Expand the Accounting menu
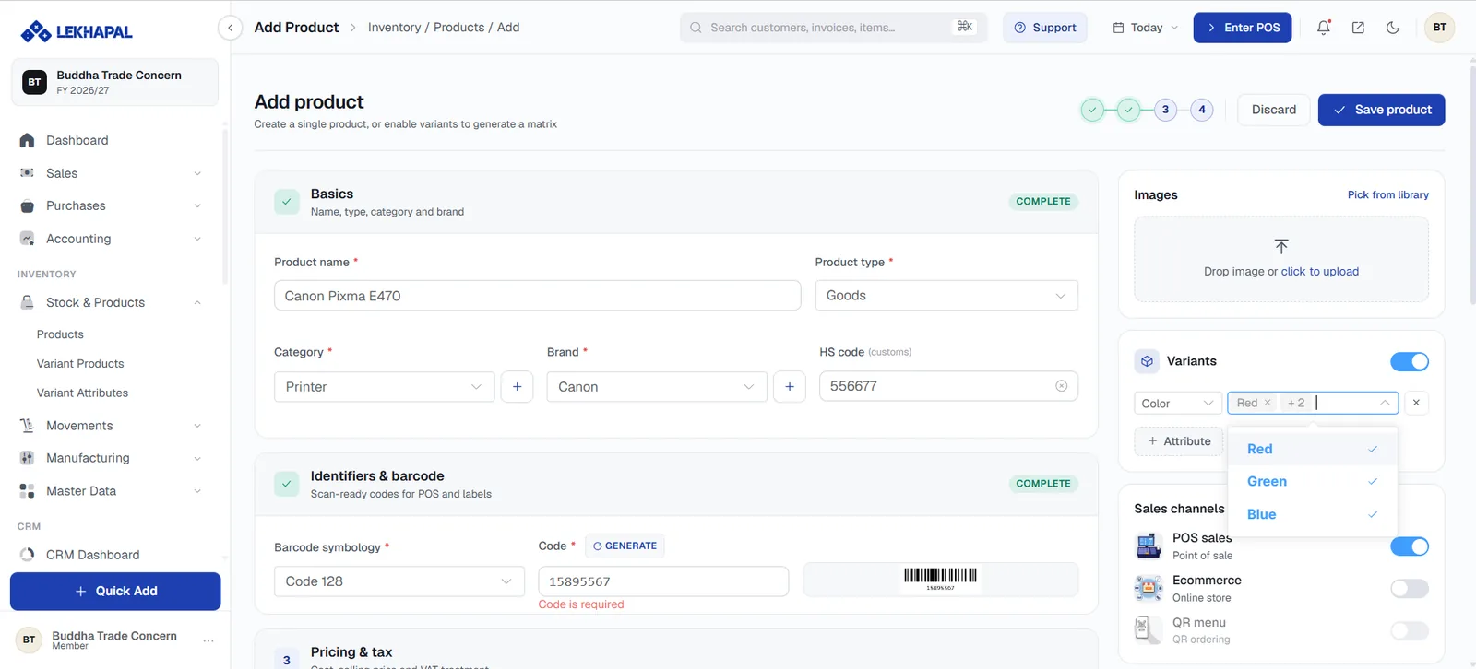 [x=197, y=239]
